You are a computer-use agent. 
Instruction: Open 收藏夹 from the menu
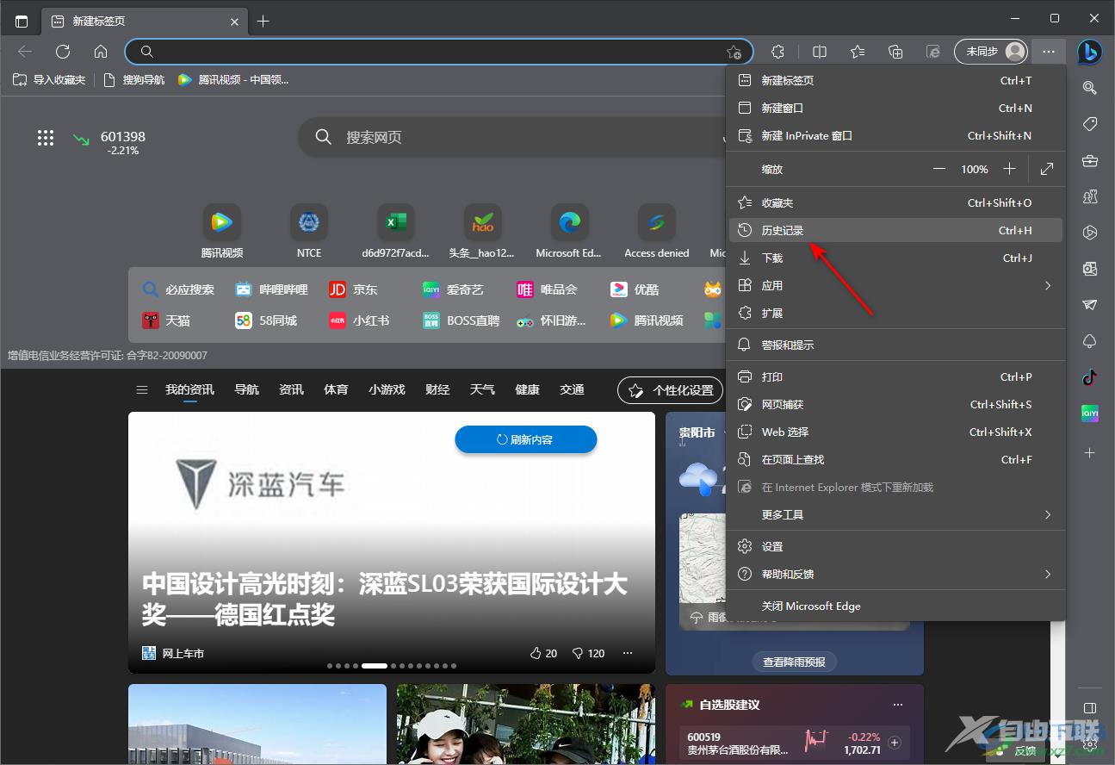point(896,202)
